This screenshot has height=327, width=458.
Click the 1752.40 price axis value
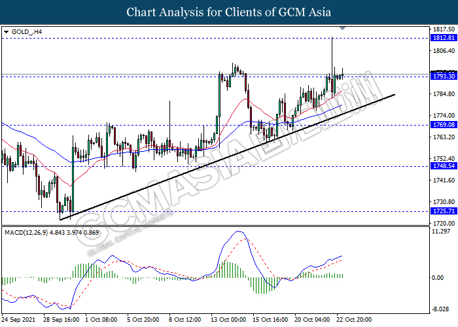click(444, 158)
